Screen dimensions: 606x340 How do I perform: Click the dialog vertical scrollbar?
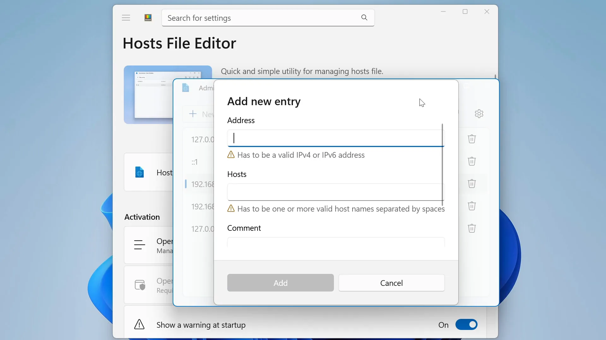click(442, 164)
